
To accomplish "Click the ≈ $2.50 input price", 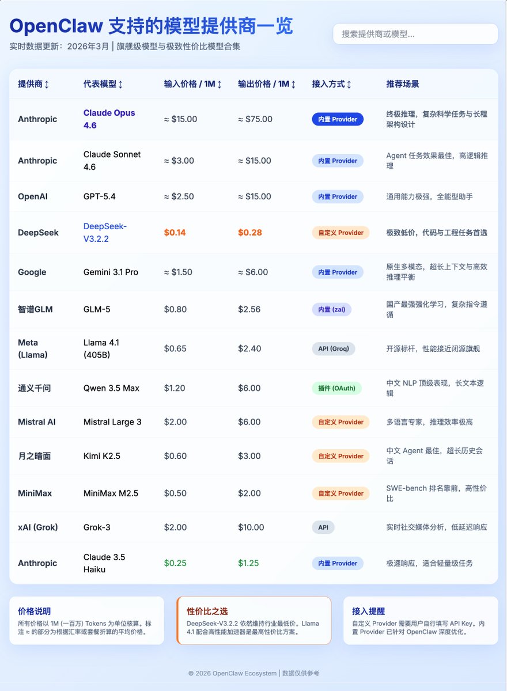I will coord(179,196).
